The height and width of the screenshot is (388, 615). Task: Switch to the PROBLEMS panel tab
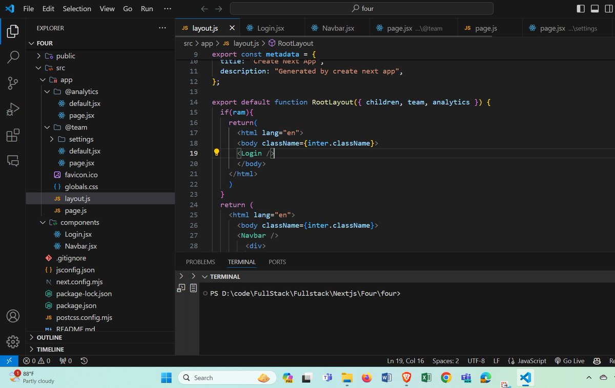coord(200,262)
